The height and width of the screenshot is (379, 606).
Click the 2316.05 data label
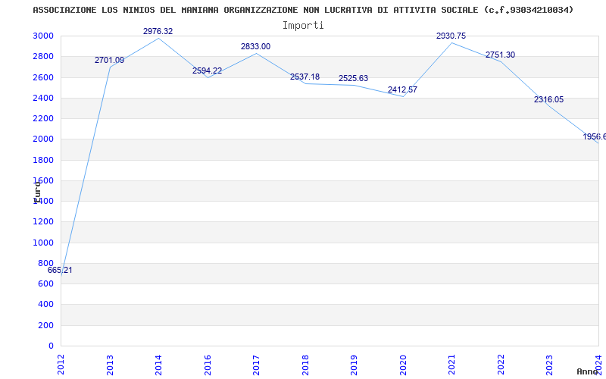tap(548, 100)
